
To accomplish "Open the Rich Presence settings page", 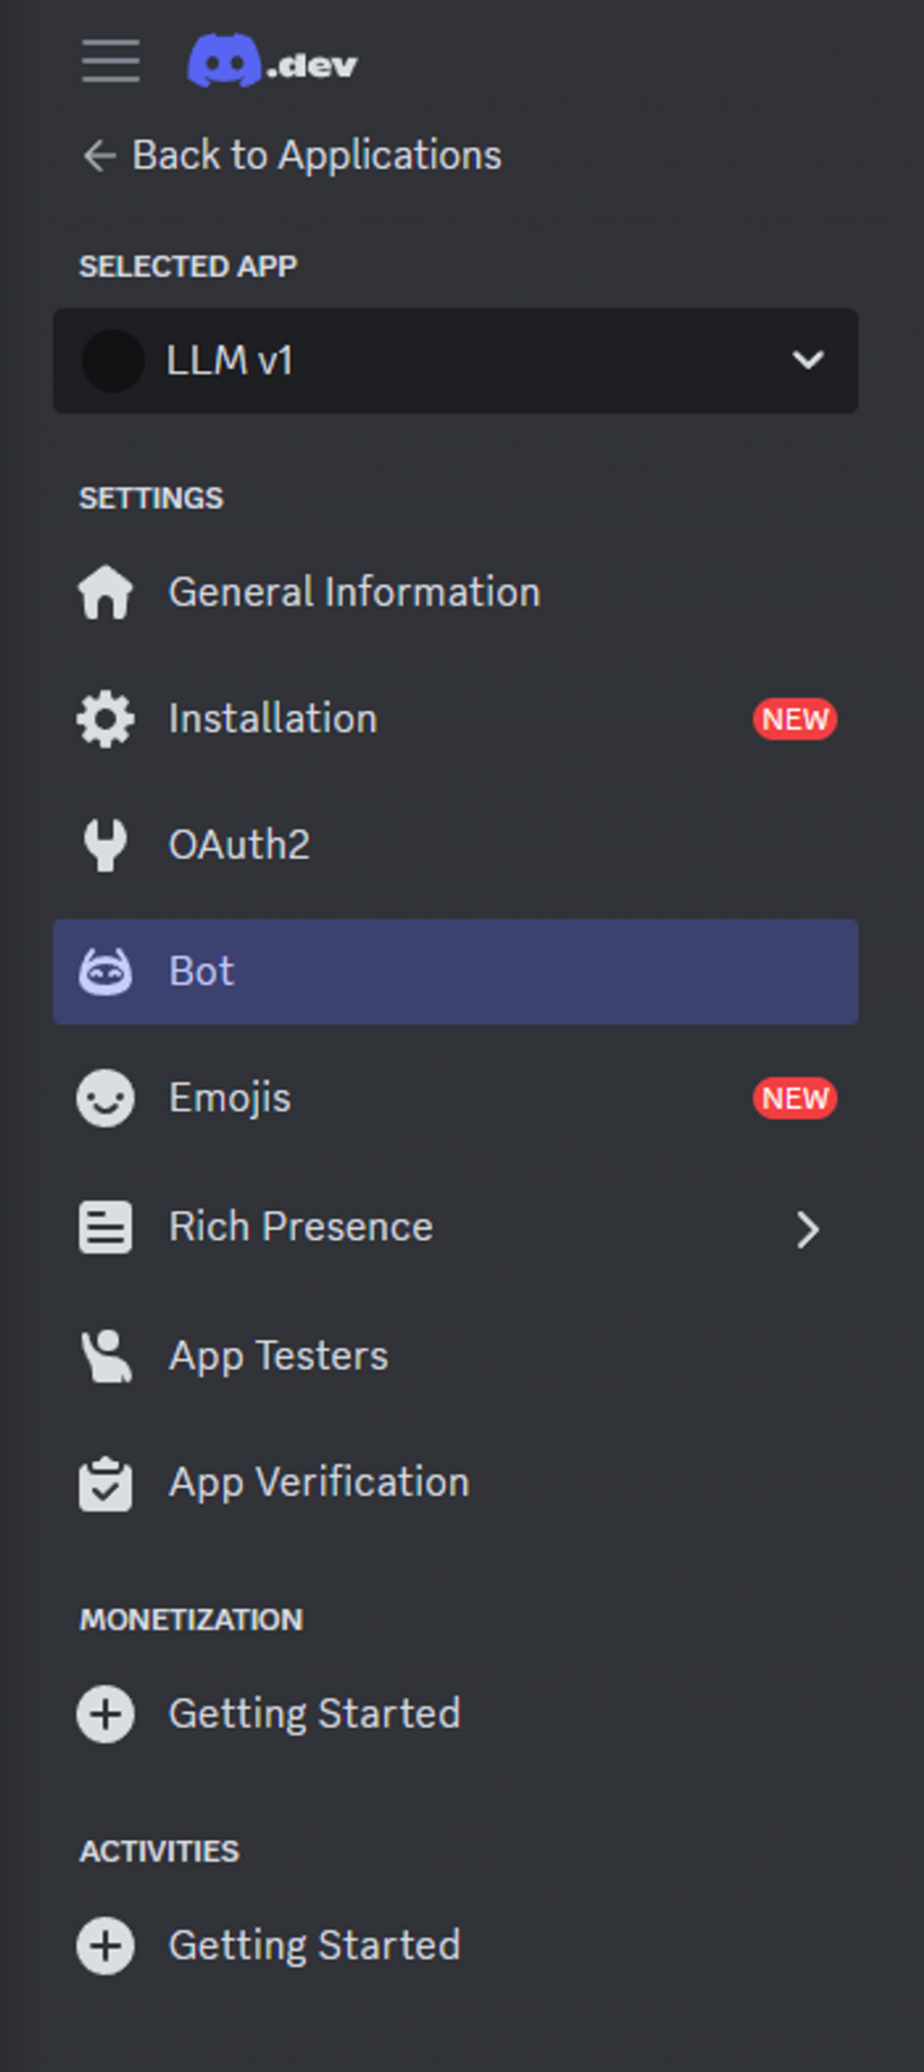I will point(300,1227).
